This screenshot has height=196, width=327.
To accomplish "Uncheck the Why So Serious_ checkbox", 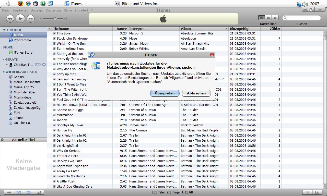I will coord(54,151).
